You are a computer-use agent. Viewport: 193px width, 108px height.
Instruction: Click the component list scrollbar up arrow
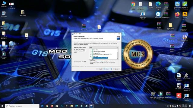pyautogui.click(x=118, y=50)
